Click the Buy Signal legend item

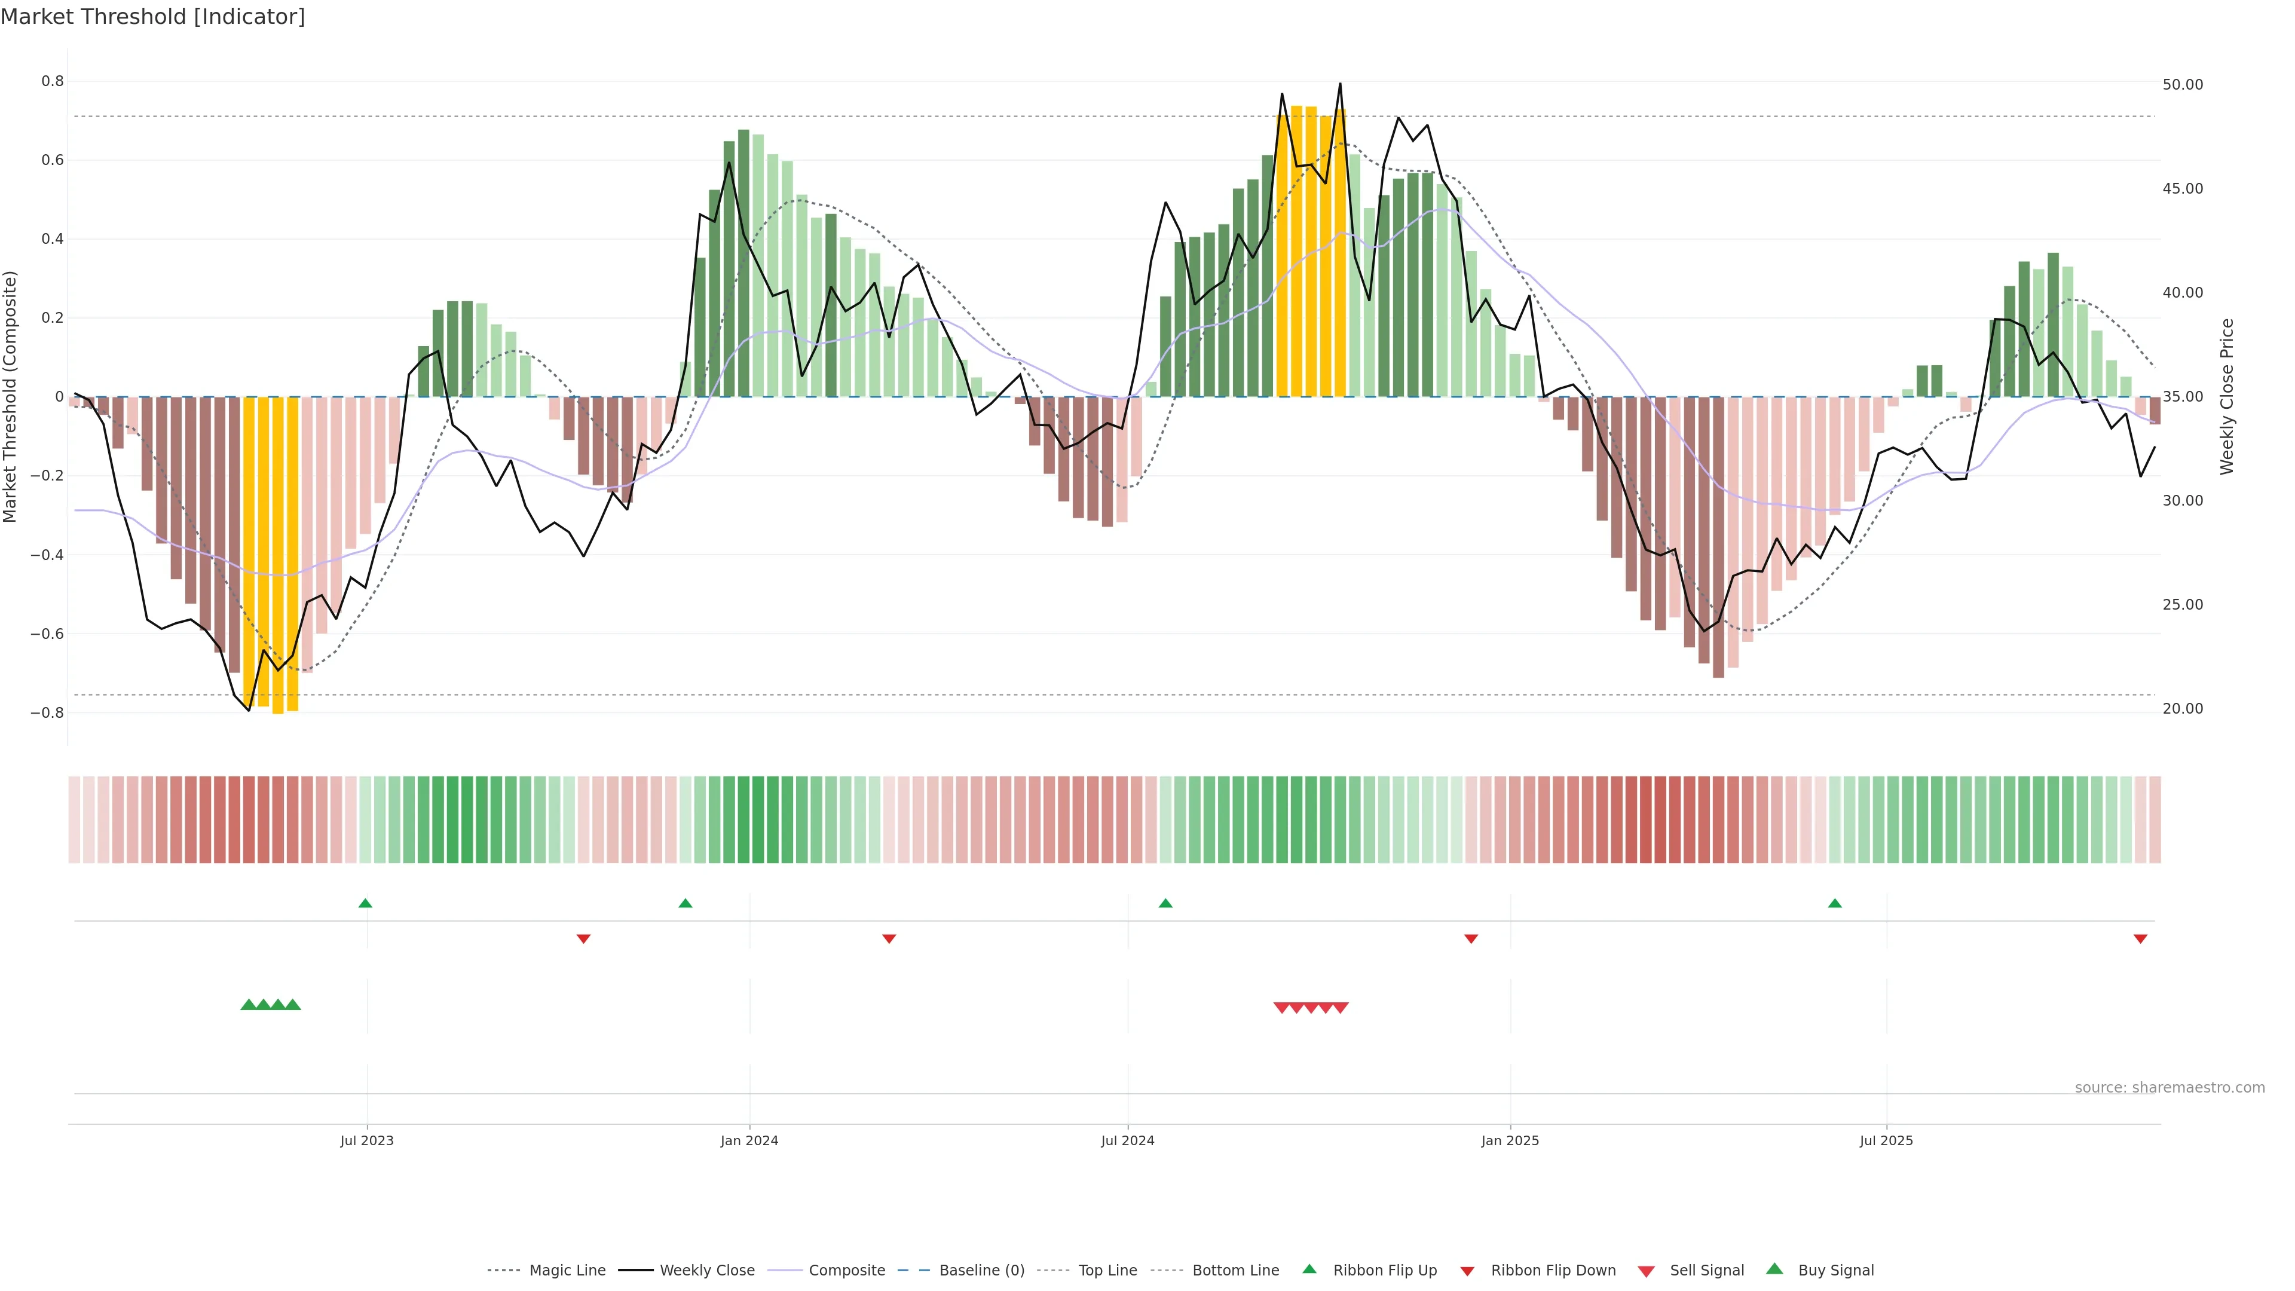pyautogui.click(x=1835, y=1271)
